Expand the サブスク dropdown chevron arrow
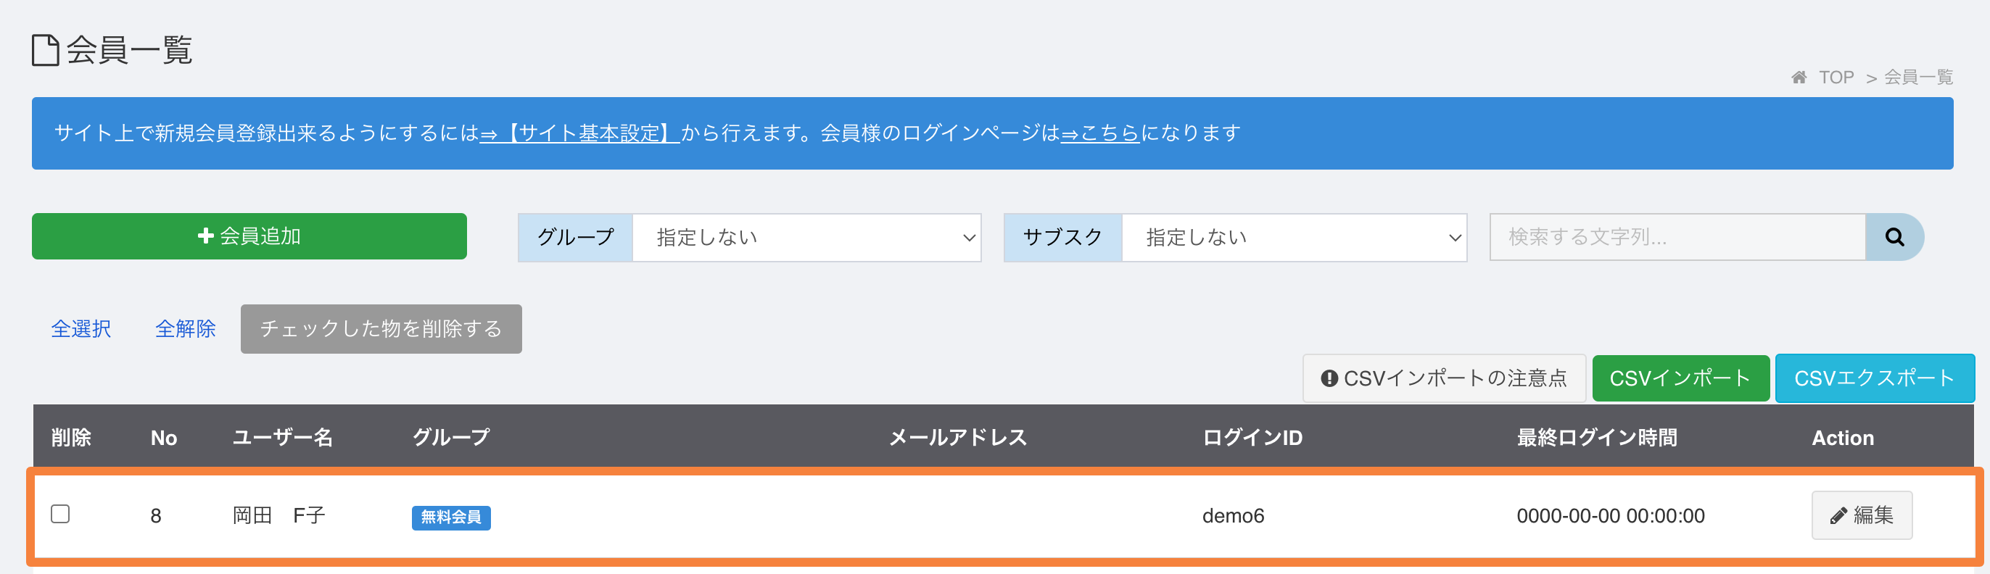 [1455, 238]
